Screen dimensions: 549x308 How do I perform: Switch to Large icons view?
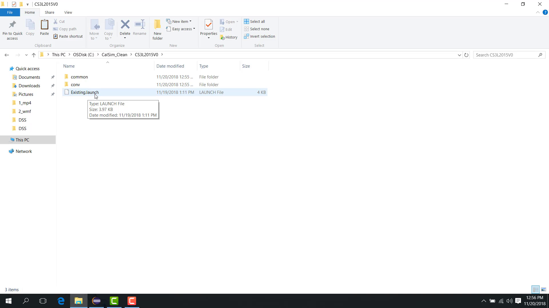[544, 289]
